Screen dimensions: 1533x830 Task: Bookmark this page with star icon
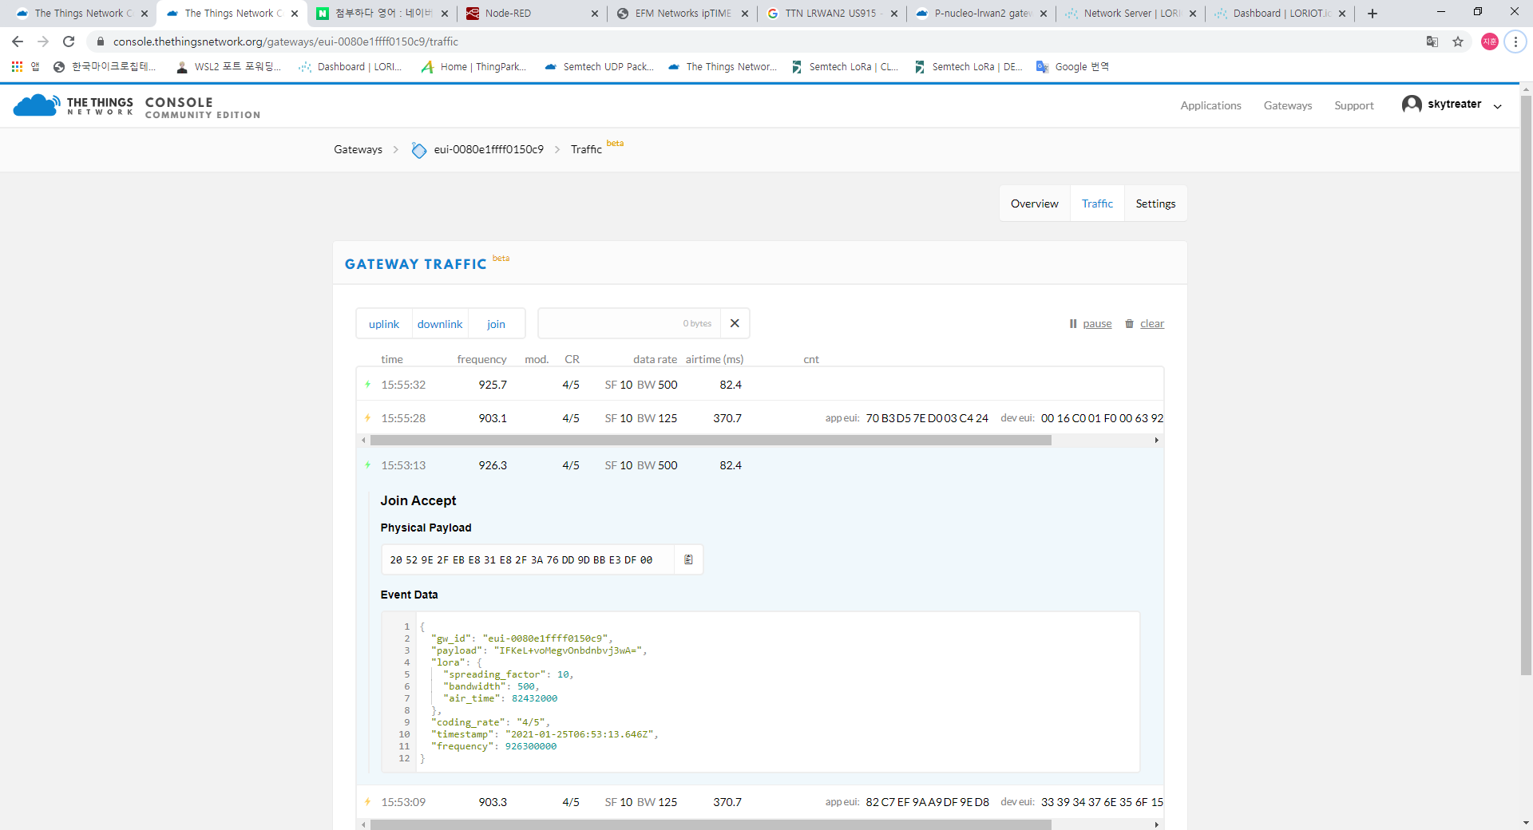(1458, 41)
